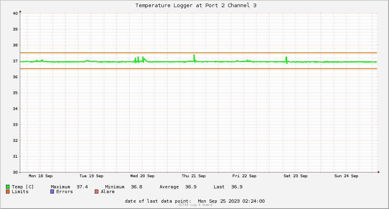This screenshot has width=389, height=209.
Task: Click the y-axis label 33
Action: tap(15, 125)
